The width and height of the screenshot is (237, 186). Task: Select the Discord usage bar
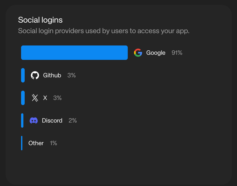click(x=22, y=120)
